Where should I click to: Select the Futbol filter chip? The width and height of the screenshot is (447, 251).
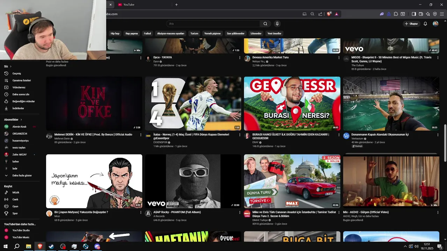[x=147, y=33]
